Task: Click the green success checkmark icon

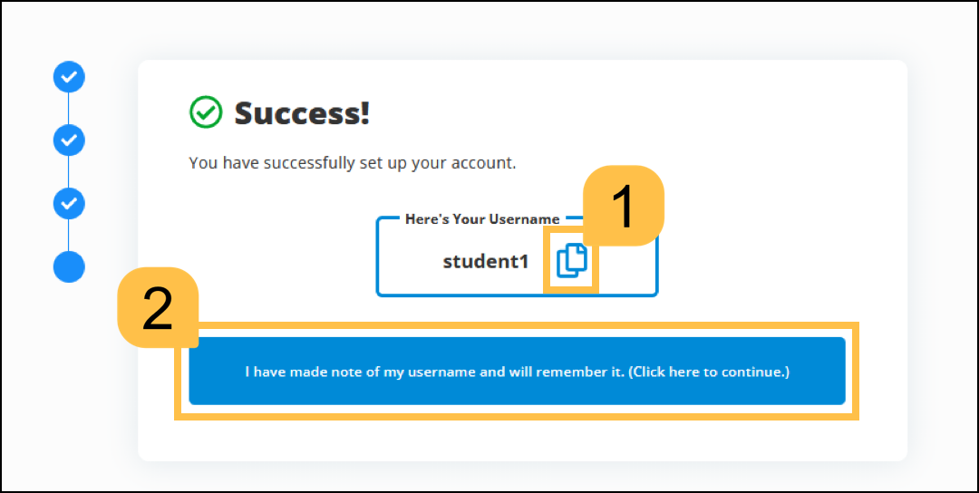Action: point(205,112)
